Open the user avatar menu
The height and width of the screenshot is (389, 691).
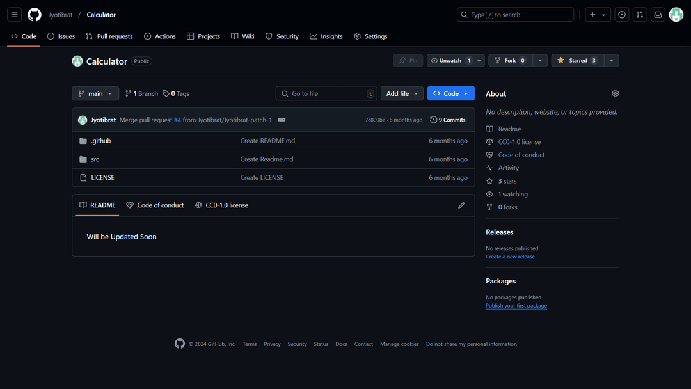(x=676, y=15)
